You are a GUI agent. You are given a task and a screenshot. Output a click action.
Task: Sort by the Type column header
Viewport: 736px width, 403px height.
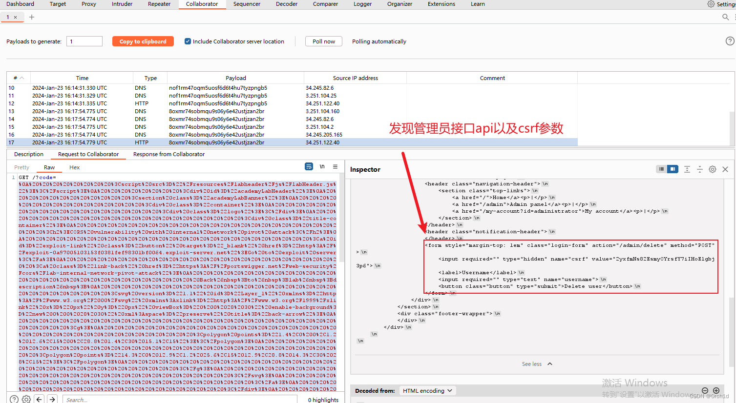point(150,78)
